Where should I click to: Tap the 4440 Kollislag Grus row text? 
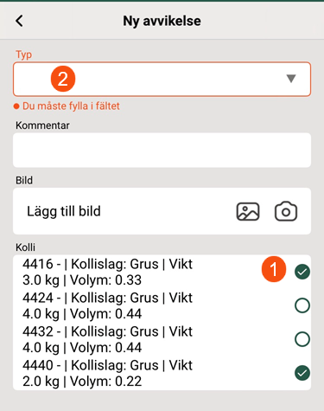(107, 373)
